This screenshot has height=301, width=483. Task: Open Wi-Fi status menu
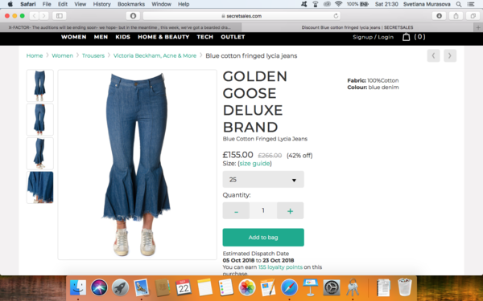click(x=339, y=4)
